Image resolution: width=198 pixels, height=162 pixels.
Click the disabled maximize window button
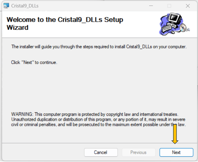point(169,6)
